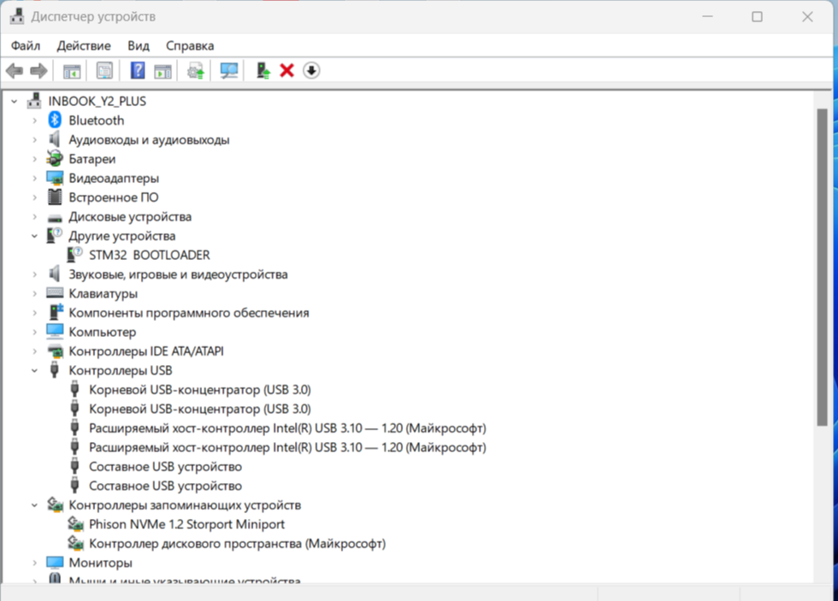The width and height of the screenshot is (838, 601).
Task: Click the Батареи battery icon
Action: pyautogui.click(x=55, y=159)
